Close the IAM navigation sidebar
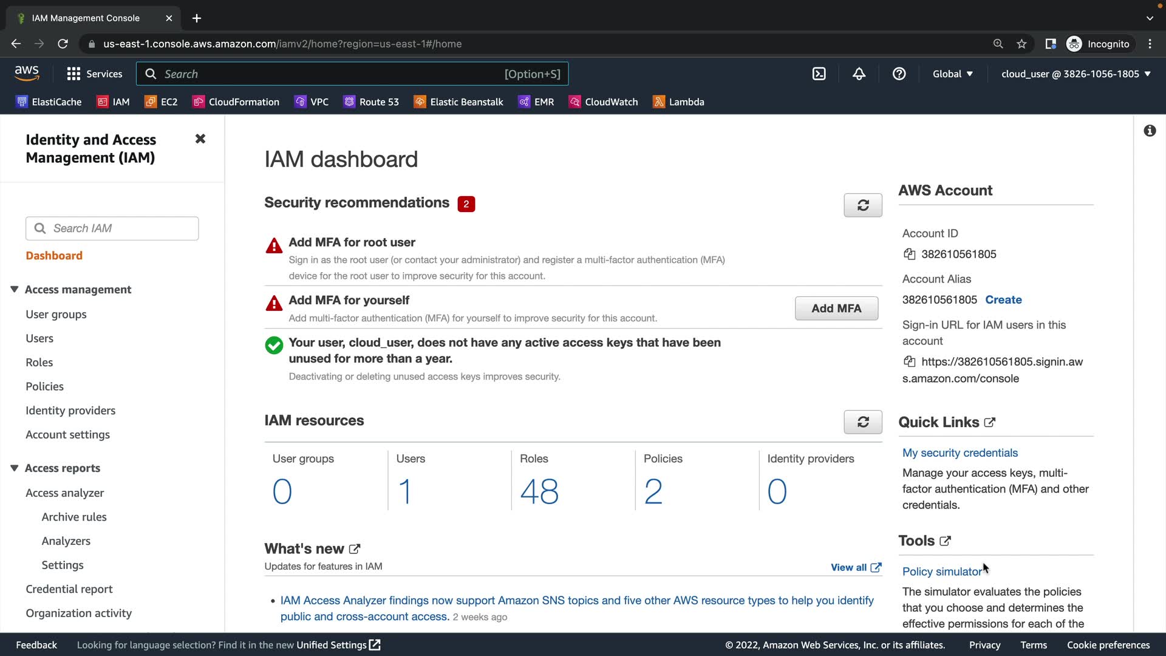 pos(200,139)
